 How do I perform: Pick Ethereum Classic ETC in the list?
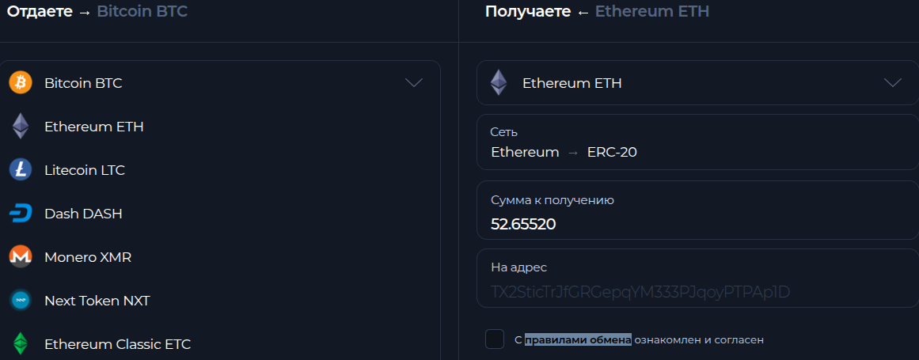click(x=220, y=344)
